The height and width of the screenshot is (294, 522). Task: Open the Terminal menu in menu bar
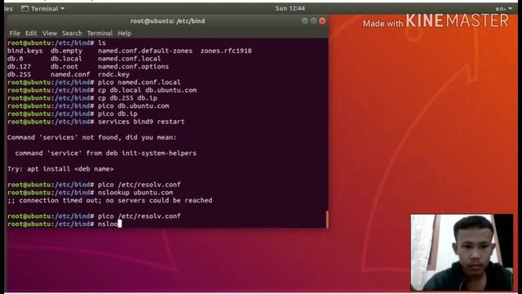[x=100, y=33]
